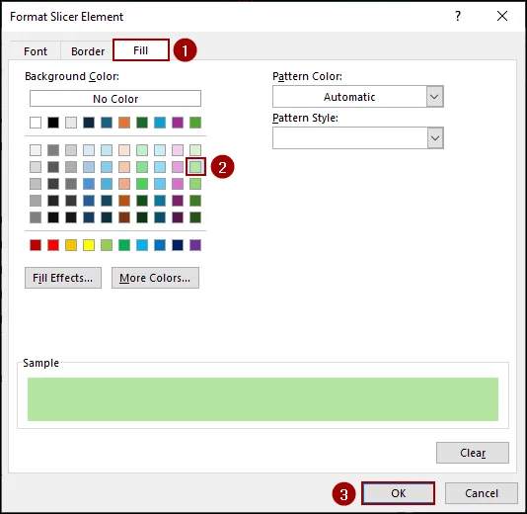Viewport: 527px width, 514px height.
Task: Pick the light green standard color swatch
Action: (107, 245)
